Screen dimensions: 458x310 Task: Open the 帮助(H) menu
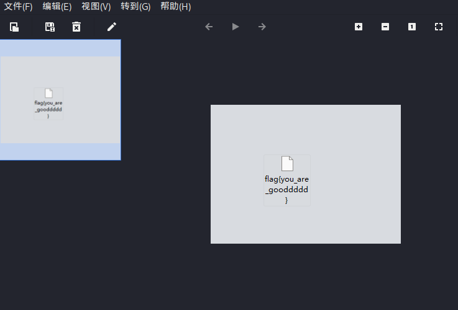coord(176,7)
